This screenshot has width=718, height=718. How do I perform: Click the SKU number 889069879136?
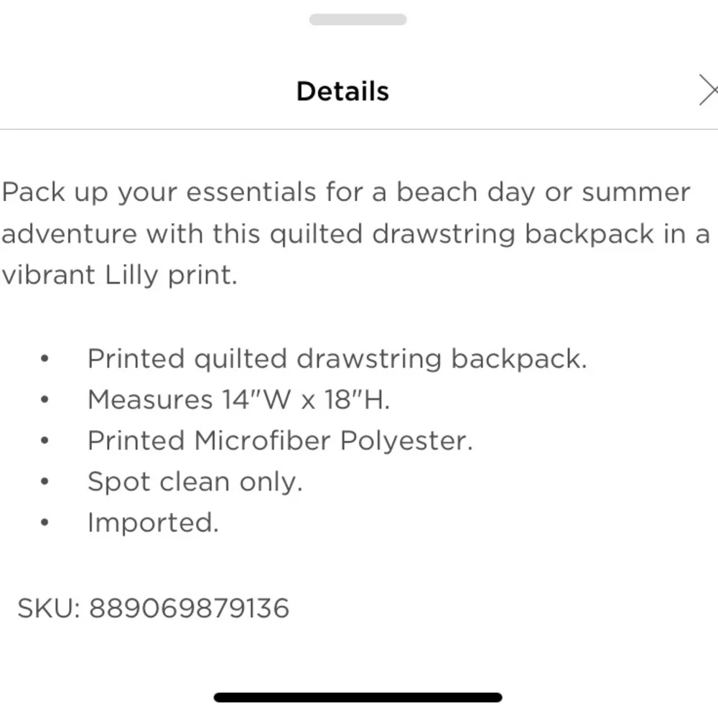(189, 608)
